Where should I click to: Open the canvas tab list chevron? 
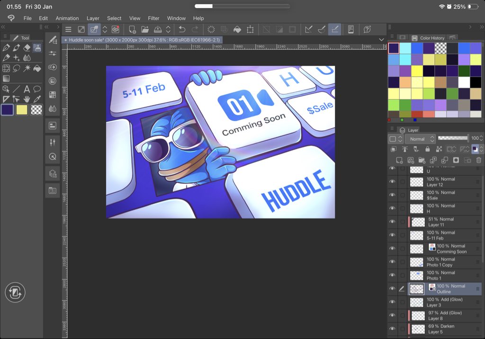click(381, 40)
